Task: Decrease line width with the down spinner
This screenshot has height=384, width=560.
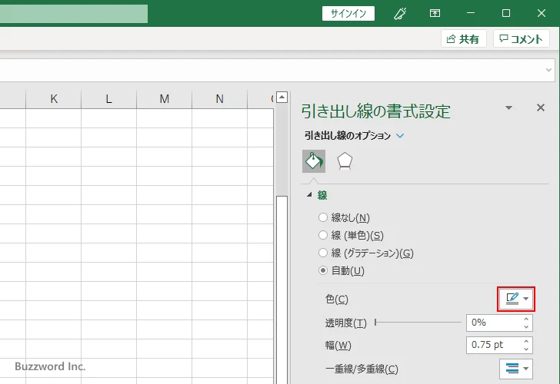Action: pos(526,349)
